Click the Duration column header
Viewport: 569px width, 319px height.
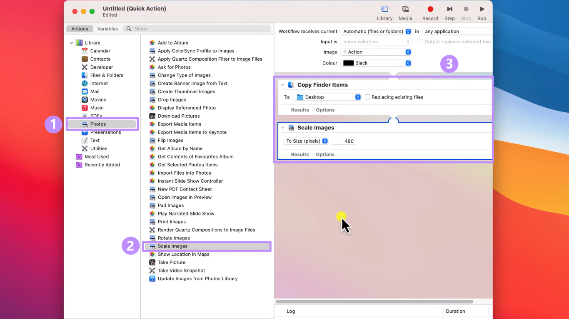(x=455, y=311)
